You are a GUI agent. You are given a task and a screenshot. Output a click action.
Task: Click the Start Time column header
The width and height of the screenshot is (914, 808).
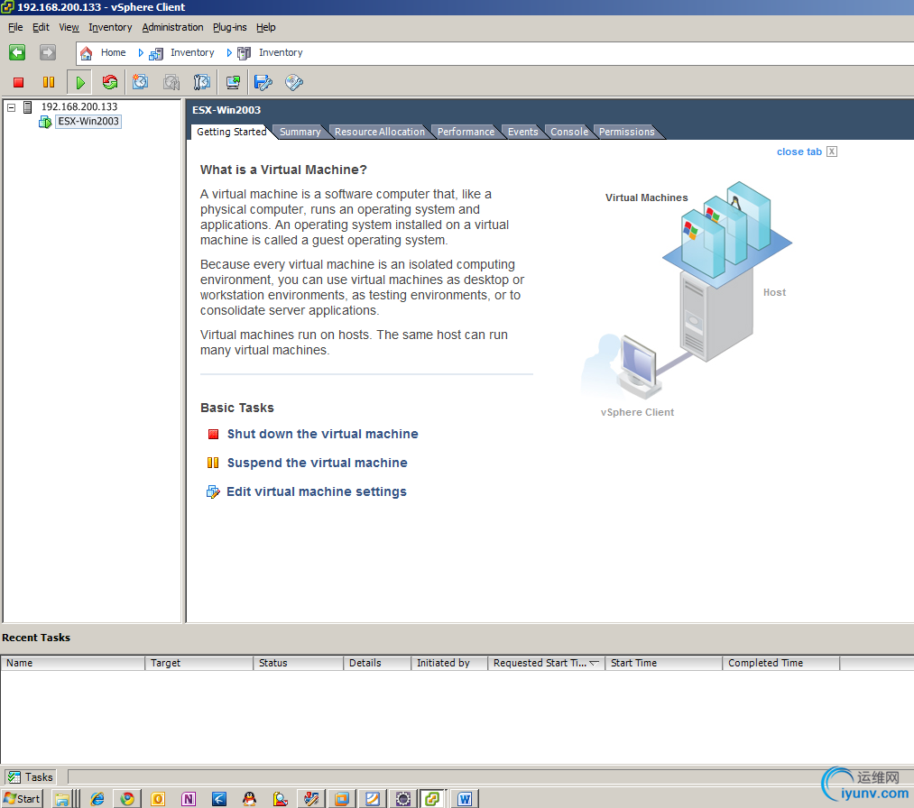663,663
